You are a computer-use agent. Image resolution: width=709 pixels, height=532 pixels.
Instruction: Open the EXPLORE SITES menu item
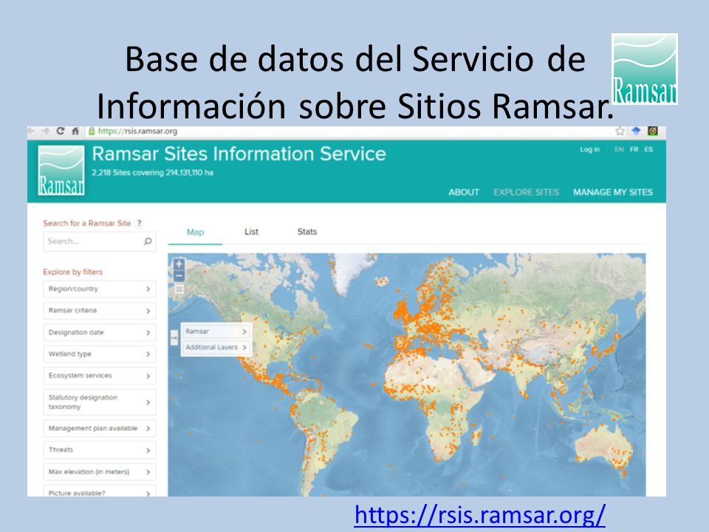pyautogui.click(x=526, y=192)
